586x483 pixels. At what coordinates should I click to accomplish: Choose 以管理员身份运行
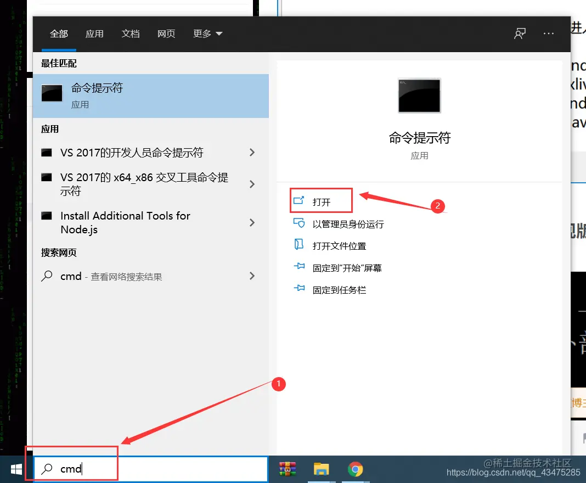[348, 224]
